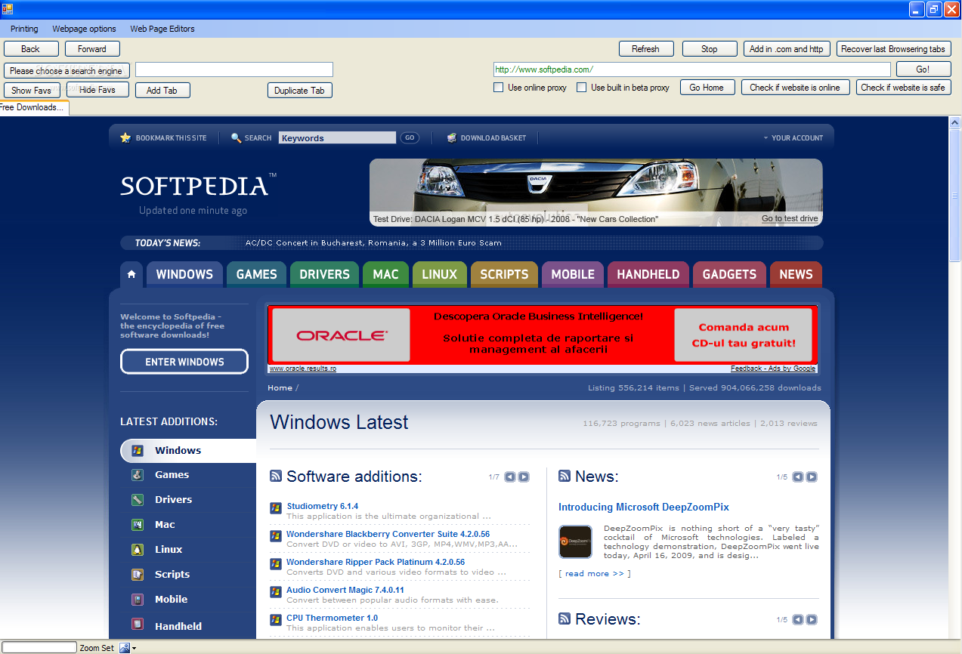
Task: Click Check if website is online
Action: click(x=795, y=88)
